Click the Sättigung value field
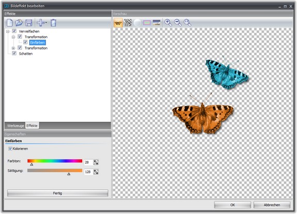The height and width of the screenshot is (214, 297). 88,172
